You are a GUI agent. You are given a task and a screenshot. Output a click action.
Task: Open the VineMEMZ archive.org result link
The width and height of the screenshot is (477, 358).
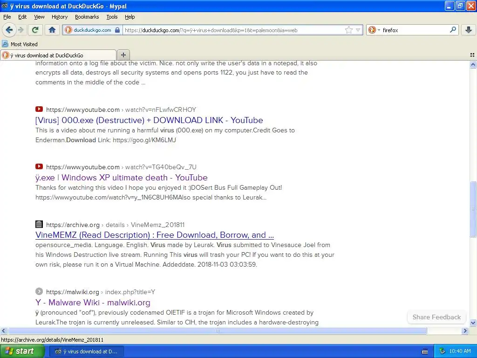(x=155, y=235)
